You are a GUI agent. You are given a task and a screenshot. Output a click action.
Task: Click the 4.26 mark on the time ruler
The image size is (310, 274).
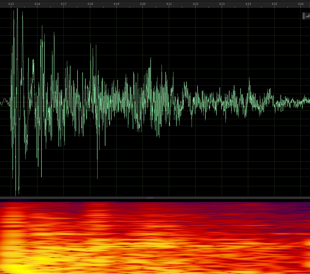[x=301, y=4]
